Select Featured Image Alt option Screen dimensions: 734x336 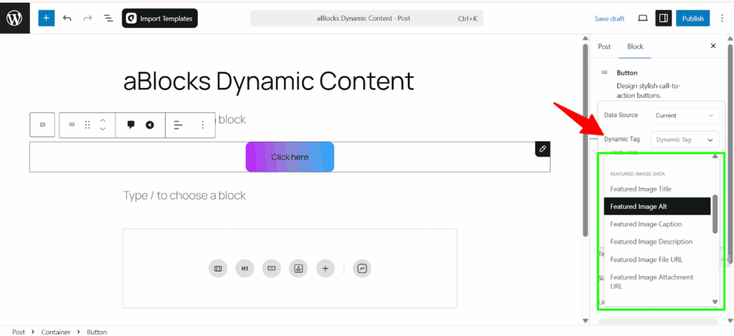point(657,207)
